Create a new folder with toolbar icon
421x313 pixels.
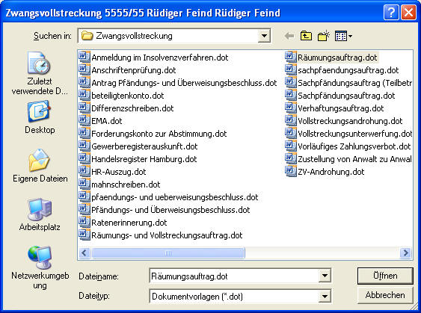coord(324,36)
